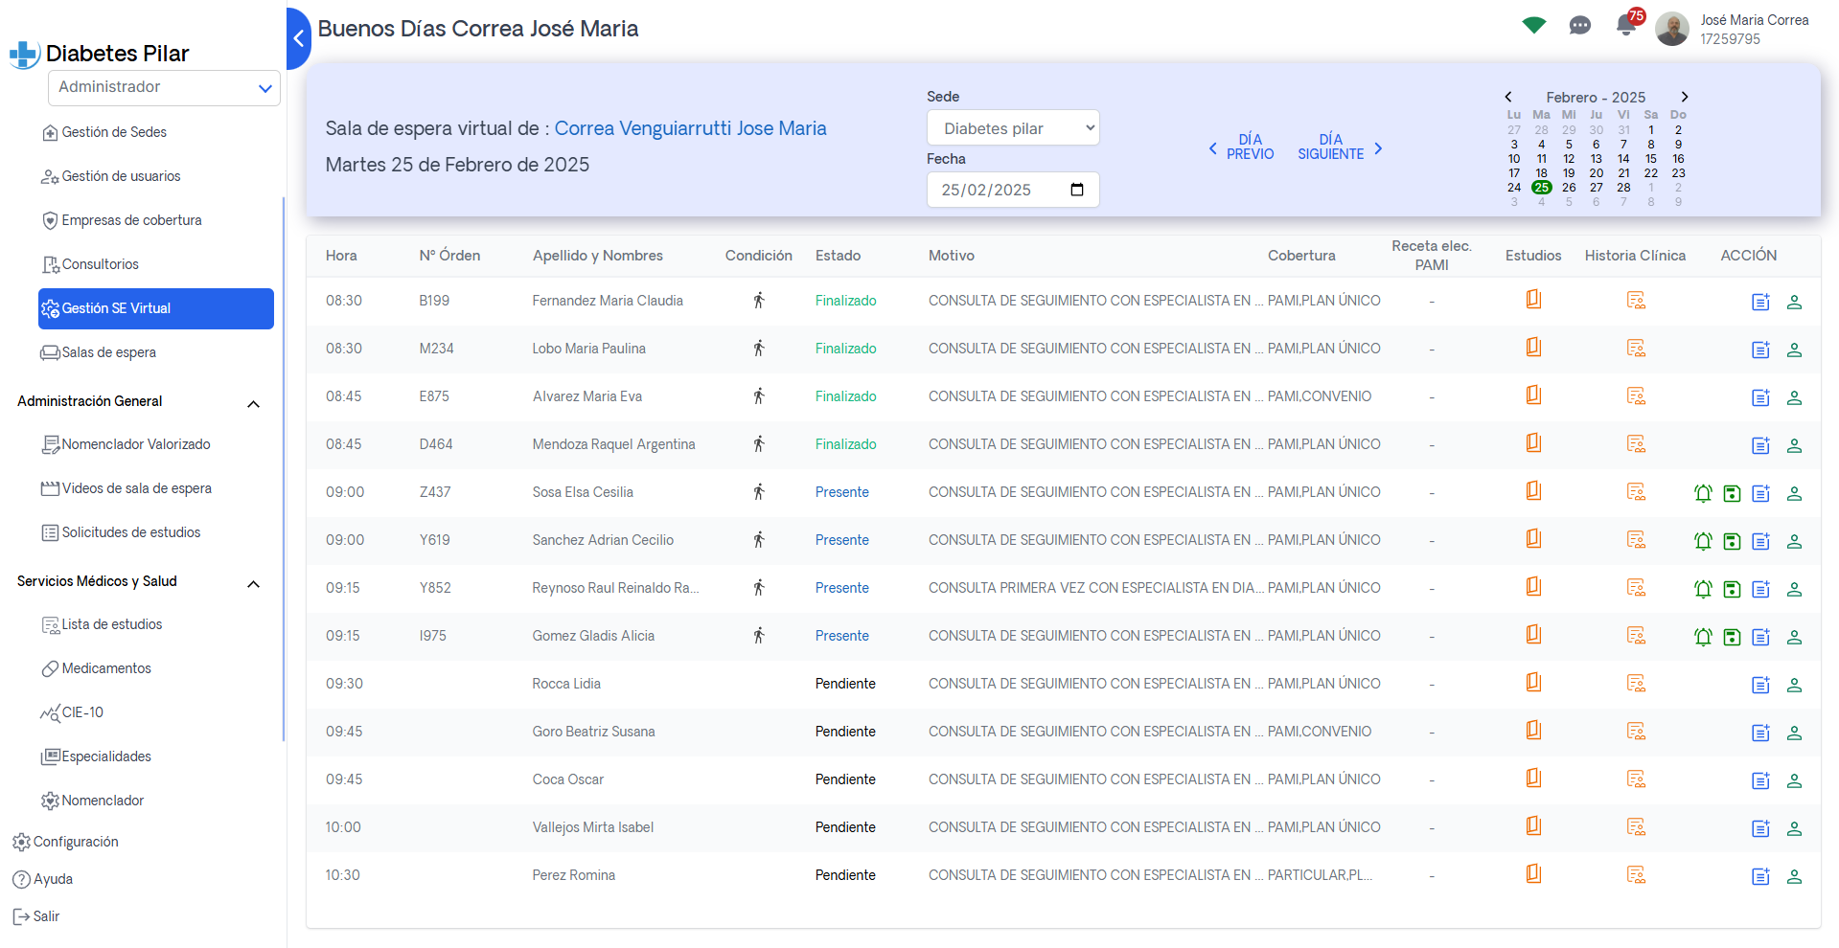Viewport: 1839px width, 948px height.
Task: Open the notes icon for Reynoso Raul Reinaldo
Action: pos(1760,589)
